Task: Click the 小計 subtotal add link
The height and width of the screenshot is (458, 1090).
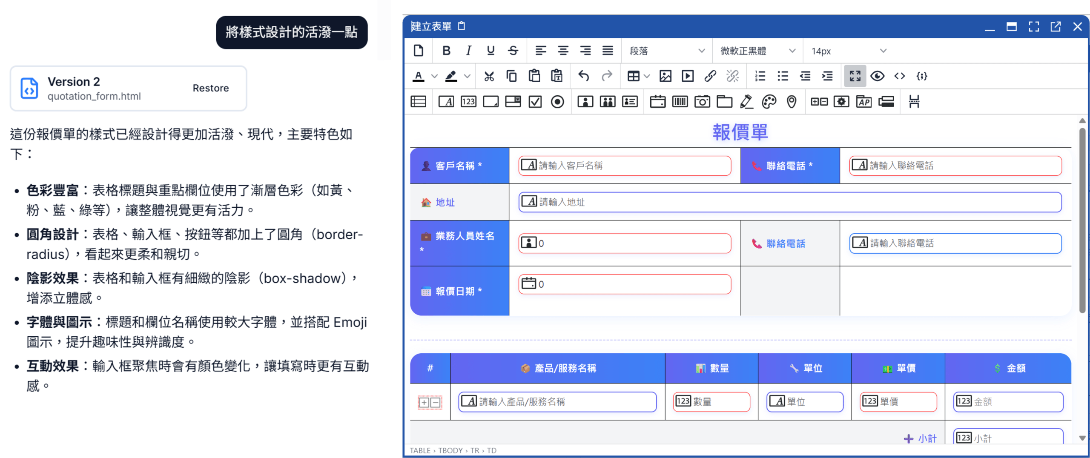Action: pos(921,438)
